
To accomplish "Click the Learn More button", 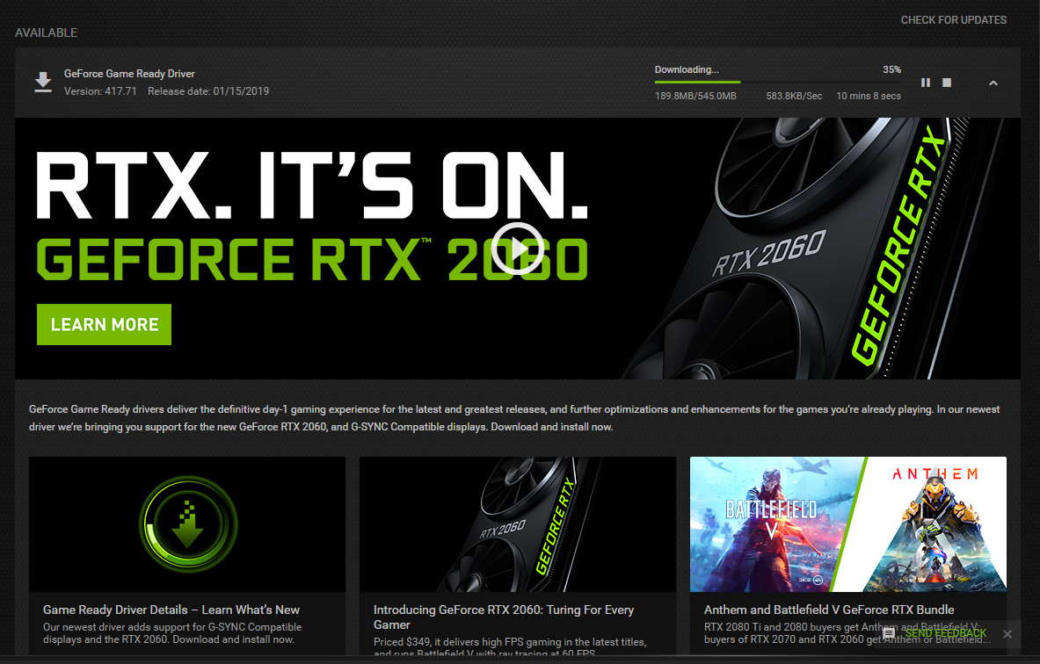I will (104, 325).
